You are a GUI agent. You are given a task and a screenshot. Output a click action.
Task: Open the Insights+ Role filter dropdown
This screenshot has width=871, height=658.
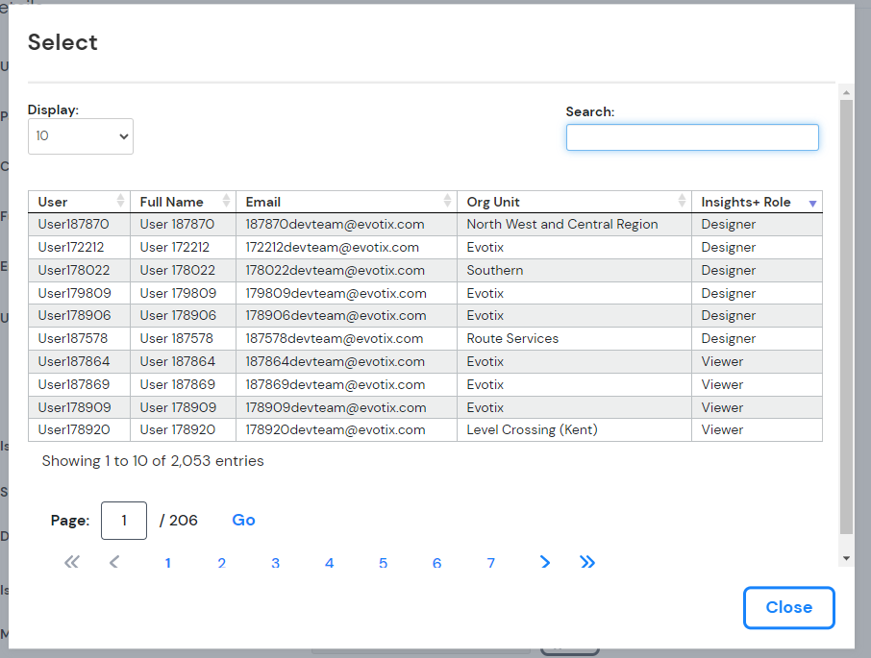point(812,201)
